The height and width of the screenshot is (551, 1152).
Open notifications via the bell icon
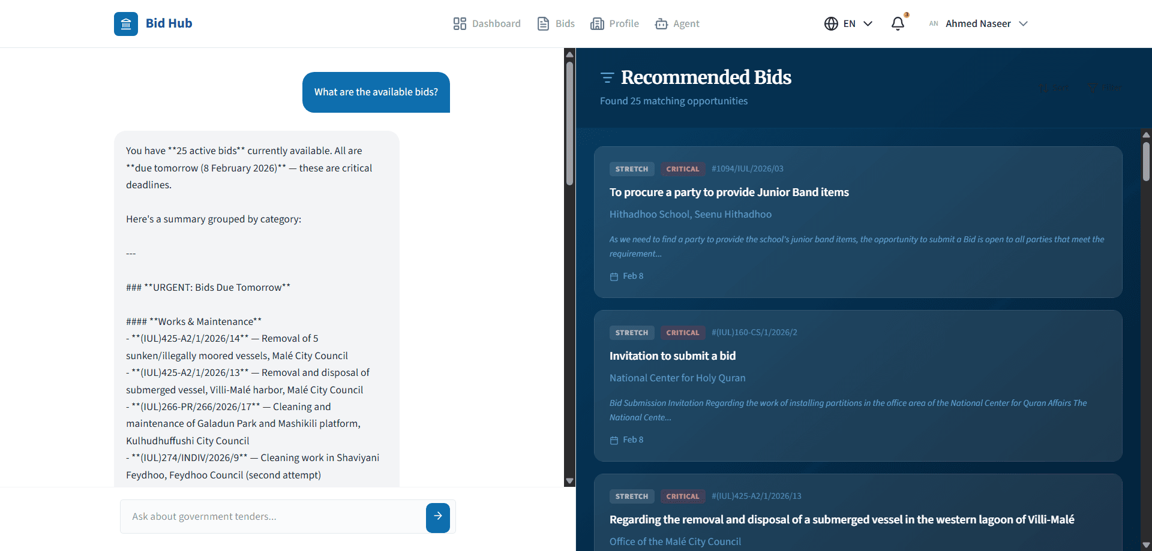[x=898, y=24]
